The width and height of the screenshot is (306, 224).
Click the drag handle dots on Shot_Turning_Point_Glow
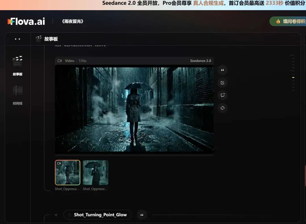(x=69, y=215)
